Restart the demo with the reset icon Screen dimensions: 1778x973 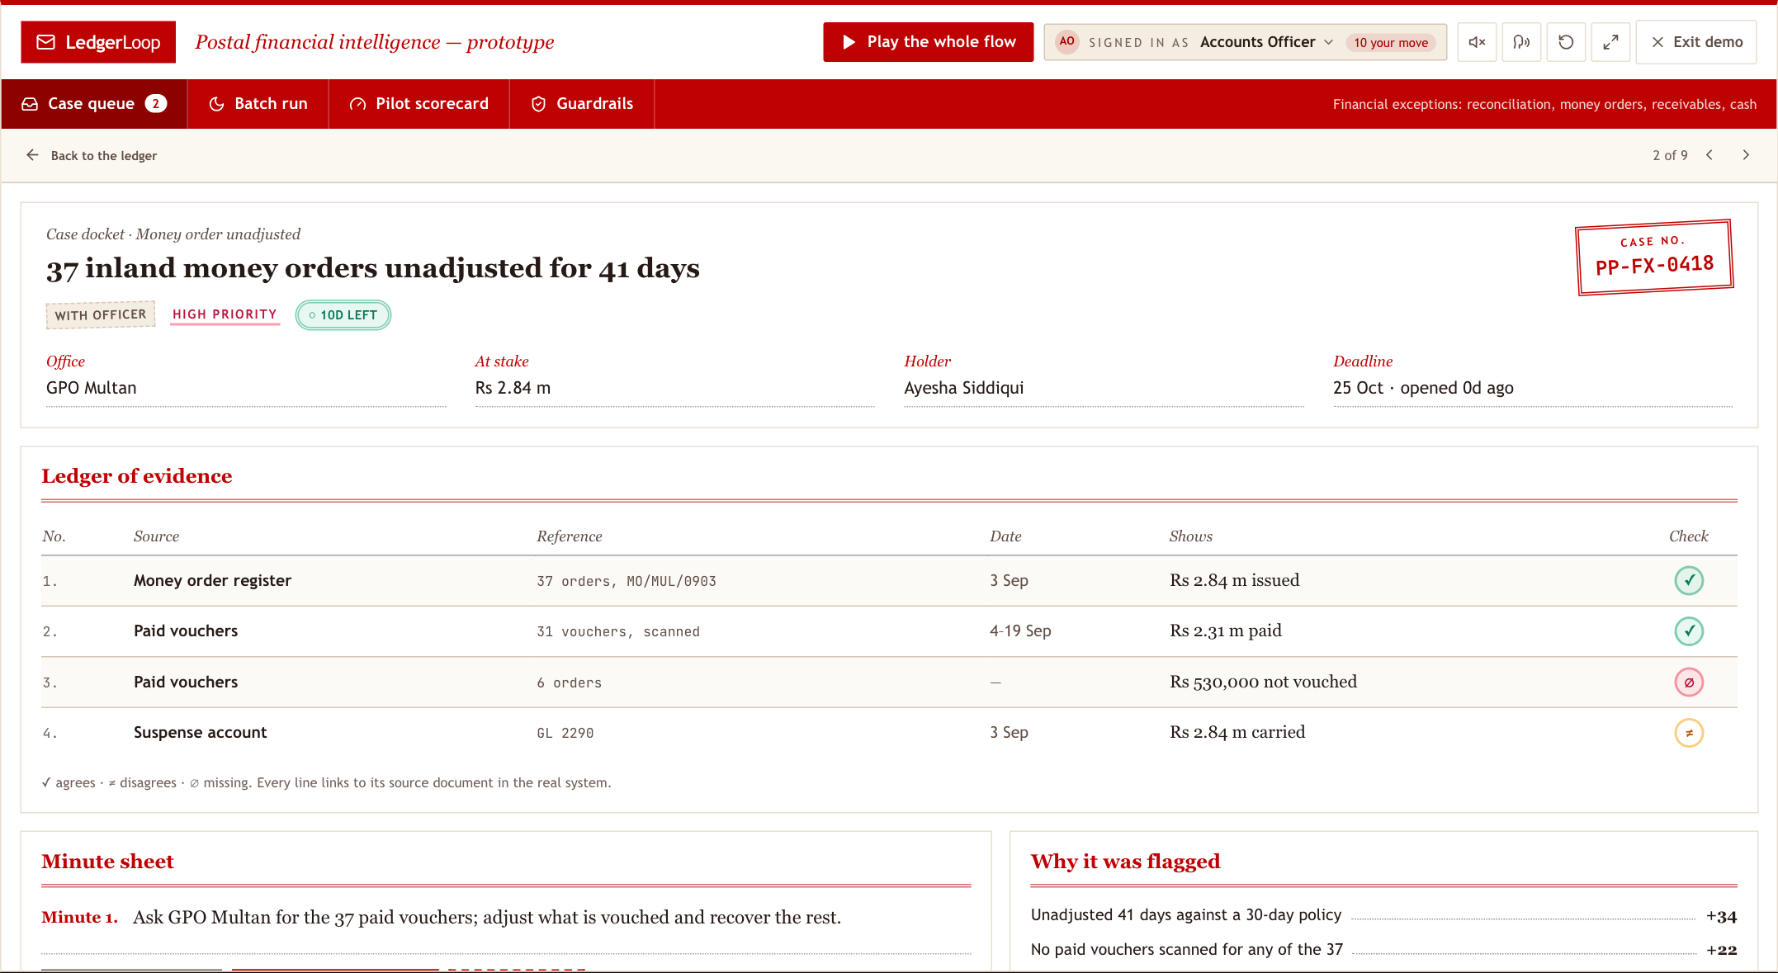tap(1566, 42)
